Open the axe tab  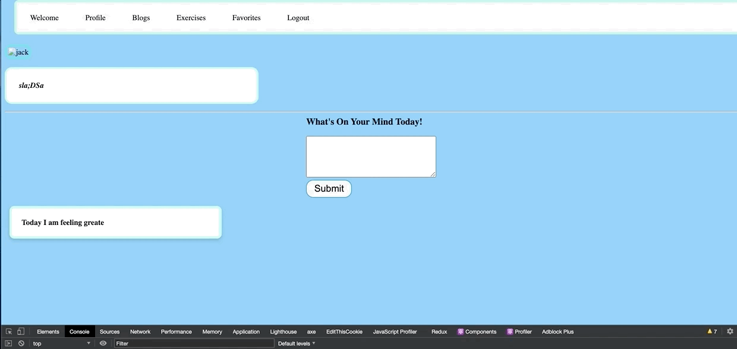pyautogui.click(x=311, y=332)
